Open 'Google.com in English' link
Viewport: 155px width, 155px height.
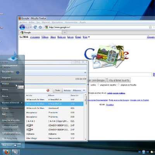pyautogui.click(x=139, y=100)
